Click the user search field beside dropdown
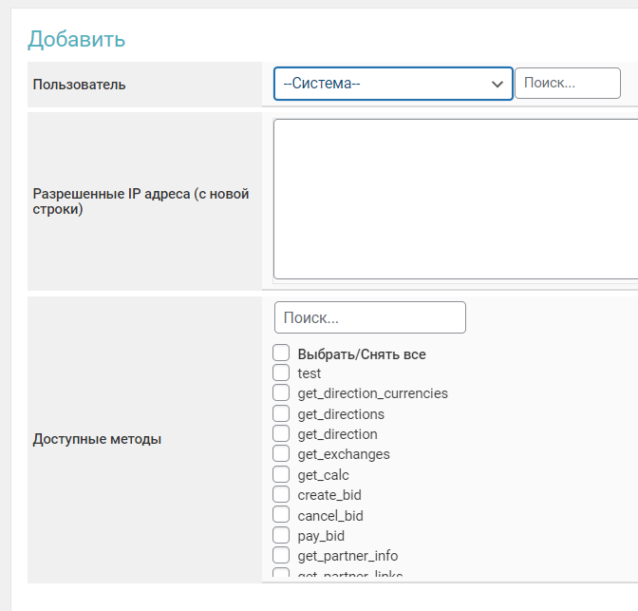Viewport: 638px width, 611px height. point(567,84)
